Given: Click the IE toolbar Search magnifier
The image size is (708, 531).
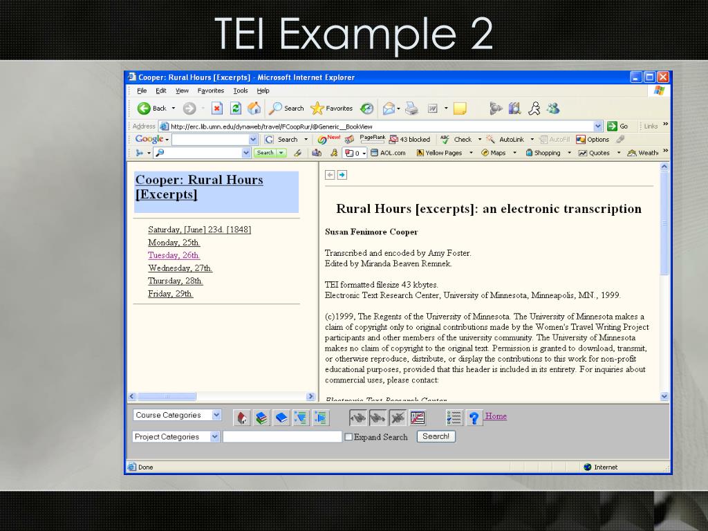Looking at the screenshot, I should (x=287, y=109).
